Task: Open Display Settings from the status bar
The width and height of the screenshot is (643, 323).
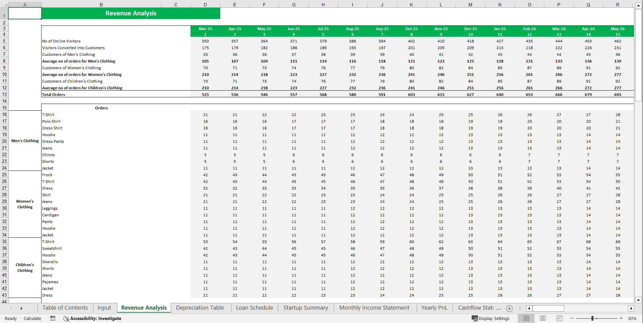Action: tap(491, 318)
